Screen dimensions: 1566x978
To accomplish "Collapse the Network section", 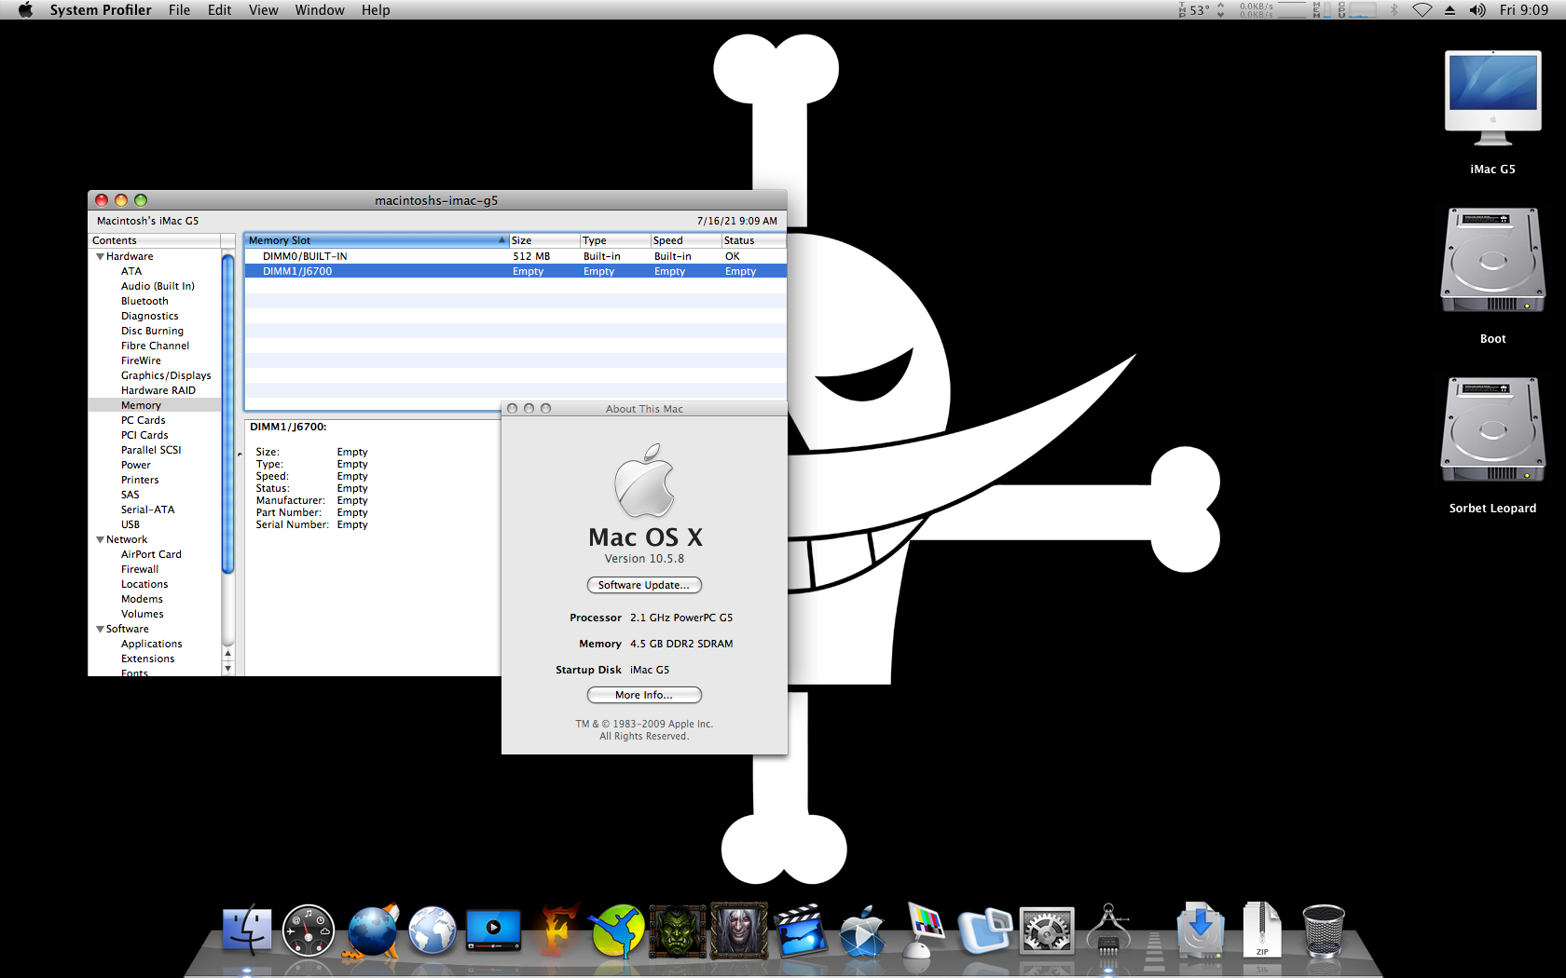I will tap(100, 539).
